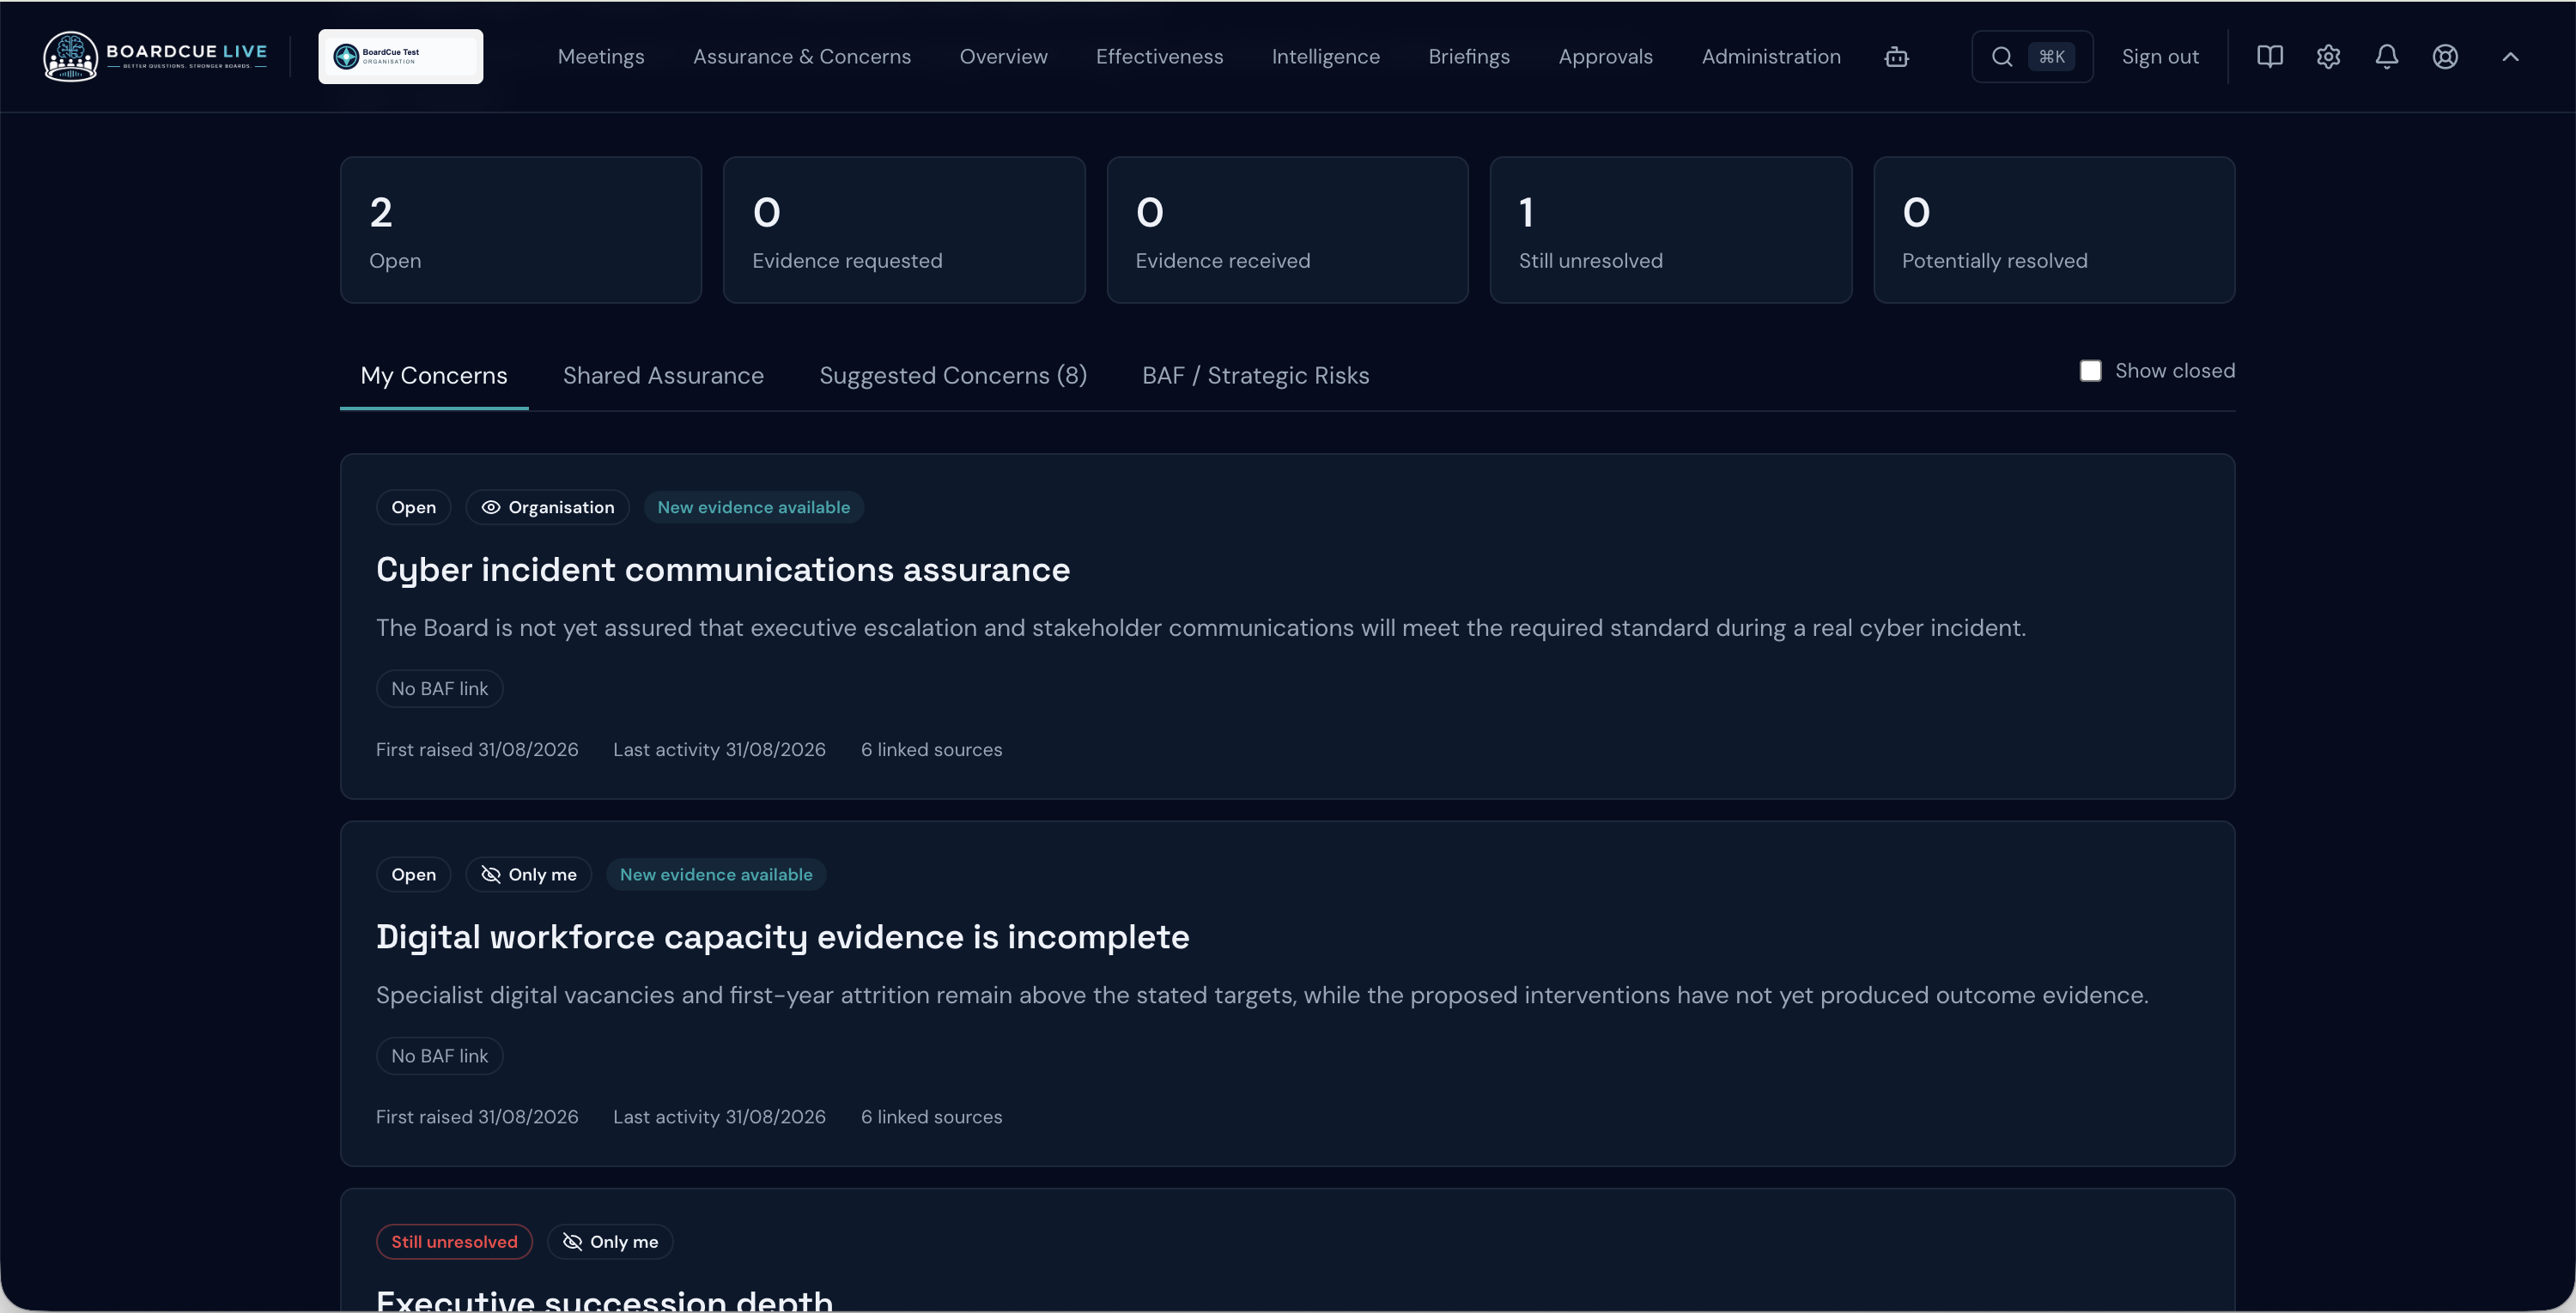2576x1313 pixels.
Task: Click the search box magnifier
Action: point(2002,57)
